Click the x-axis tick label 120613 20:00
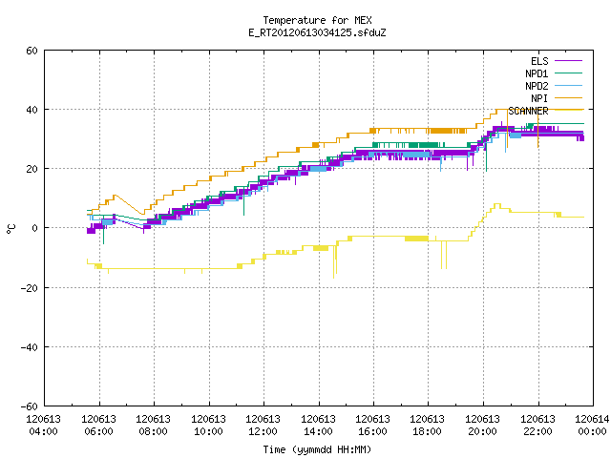The width and height of the screenshot is (611, 458). (x=483, y=426)
